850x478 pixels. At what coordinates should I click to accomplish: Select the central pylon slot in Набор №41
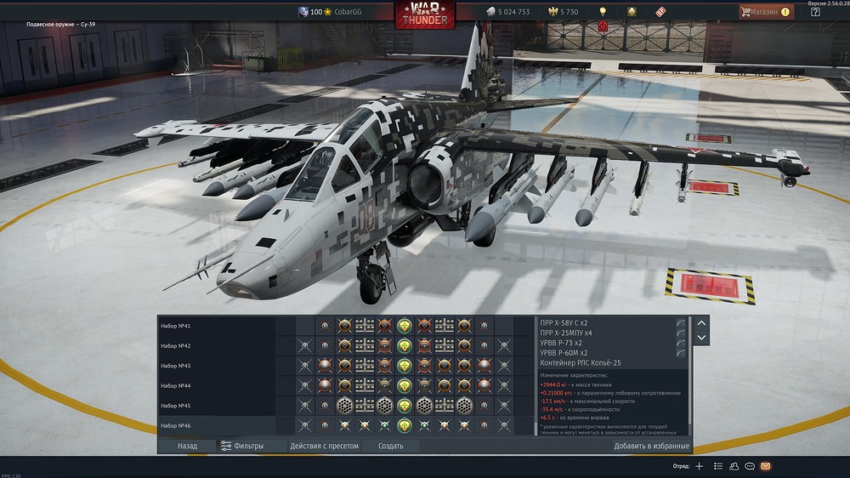(x=404, y=326)
